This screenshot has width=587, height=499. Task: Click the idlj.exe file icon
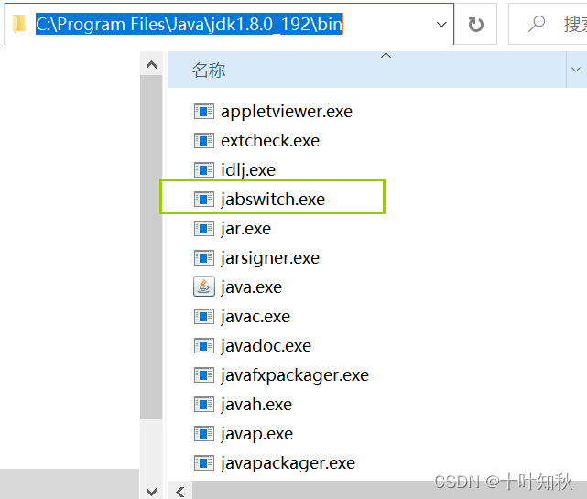click(x=204, y=170)
